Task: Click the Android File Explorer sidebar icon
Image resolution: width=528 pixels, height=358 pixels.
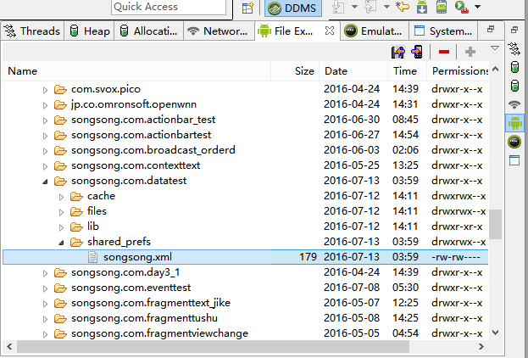Action: click(x=514, y=123)
